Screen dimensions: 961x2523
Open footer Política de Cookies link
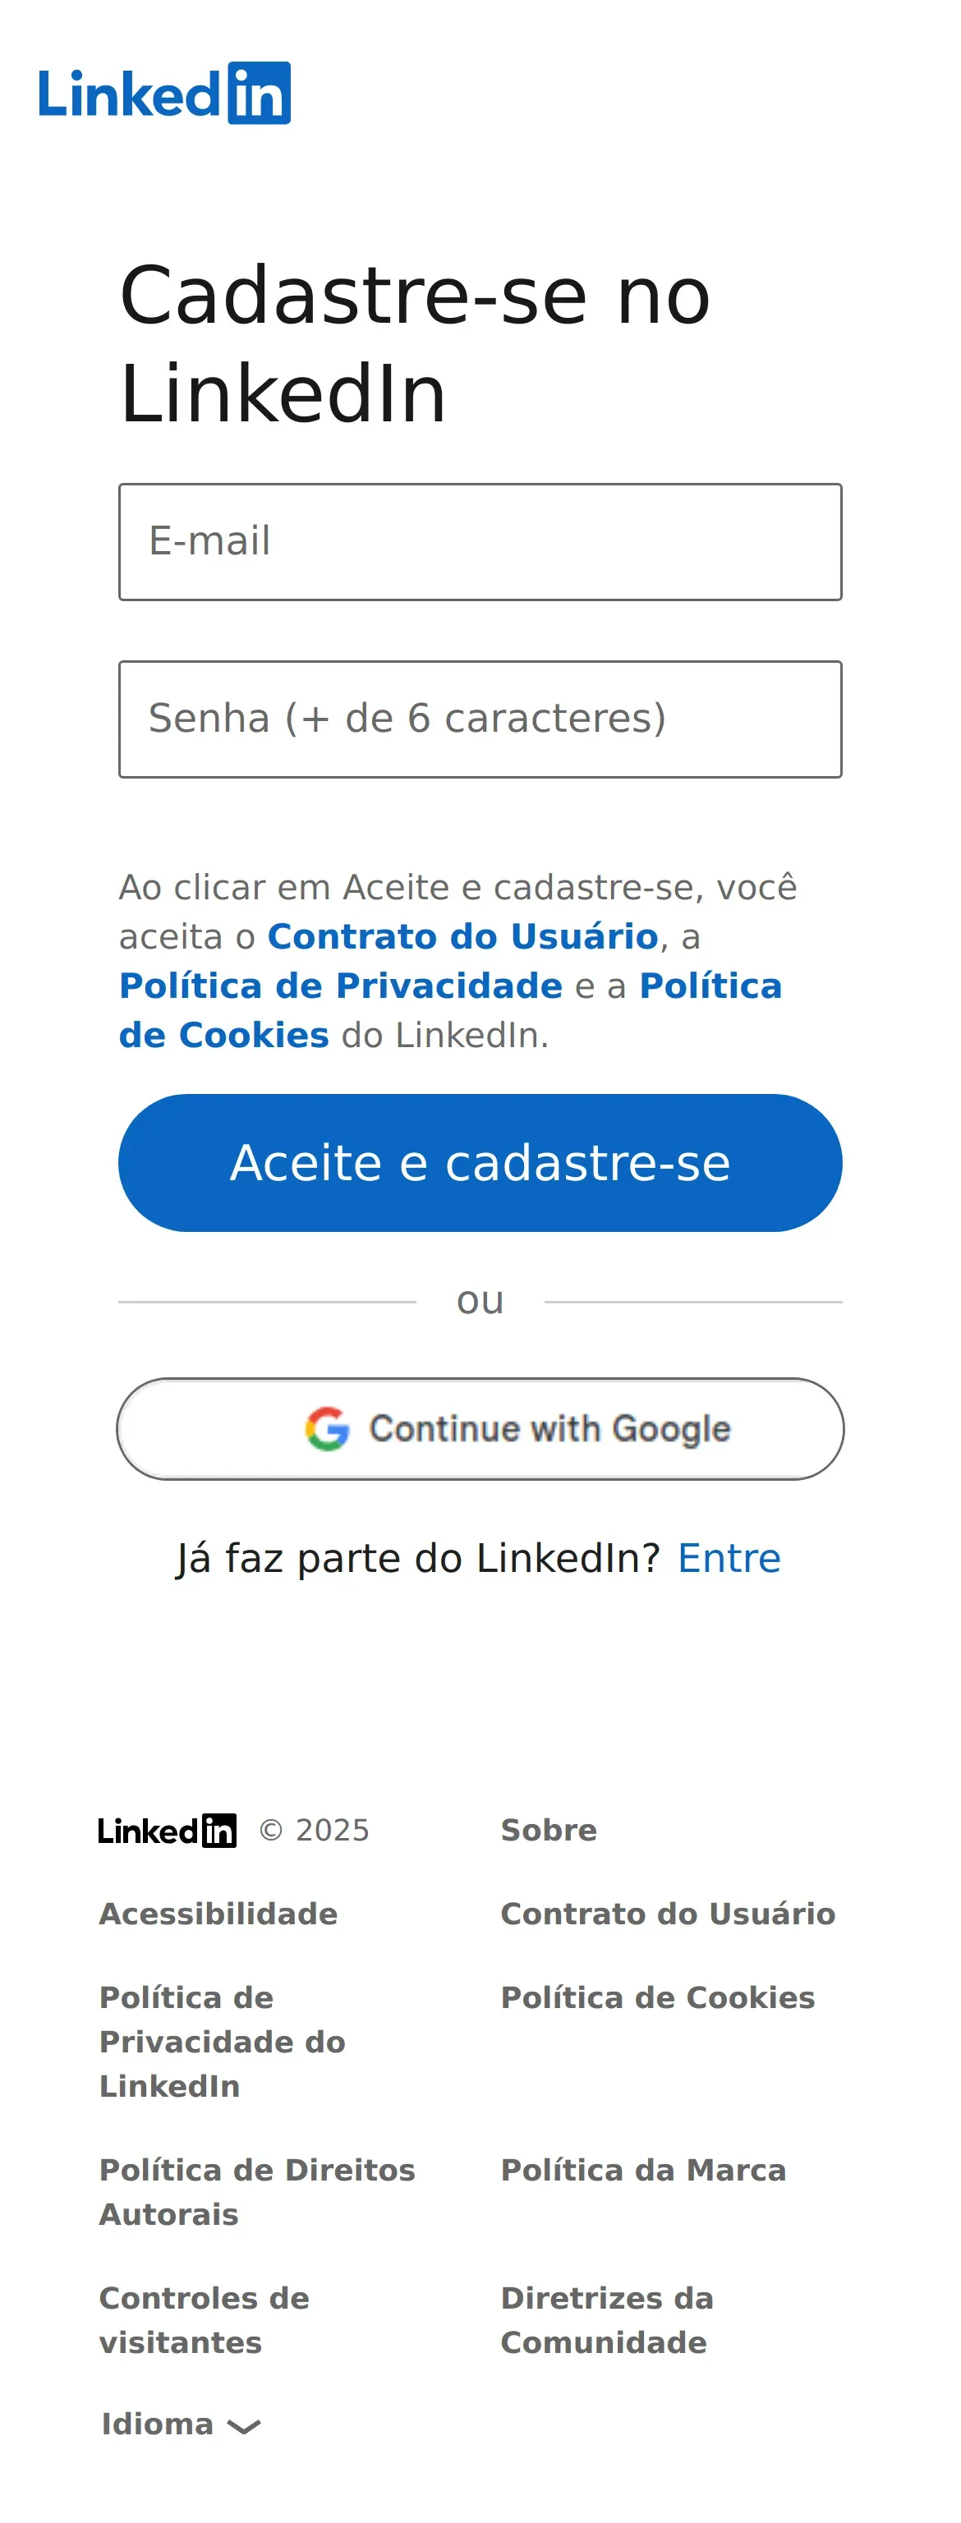click(657, 1997)
